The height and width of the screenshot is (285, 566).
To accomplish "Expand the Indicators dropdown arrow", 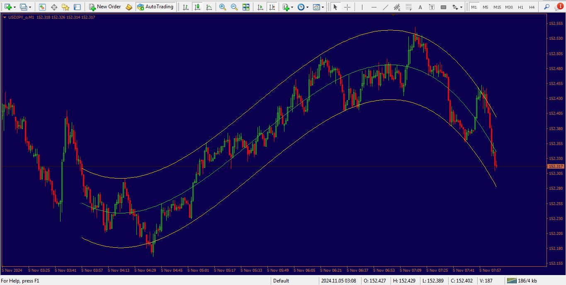I will 292,7.
